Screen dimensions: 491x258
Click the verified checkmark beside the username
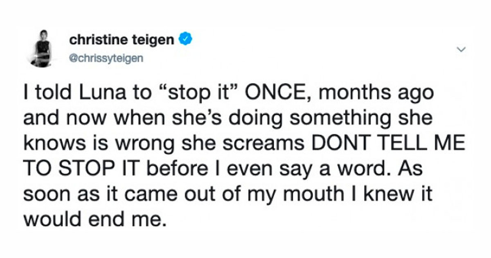[x=186, y=38]
